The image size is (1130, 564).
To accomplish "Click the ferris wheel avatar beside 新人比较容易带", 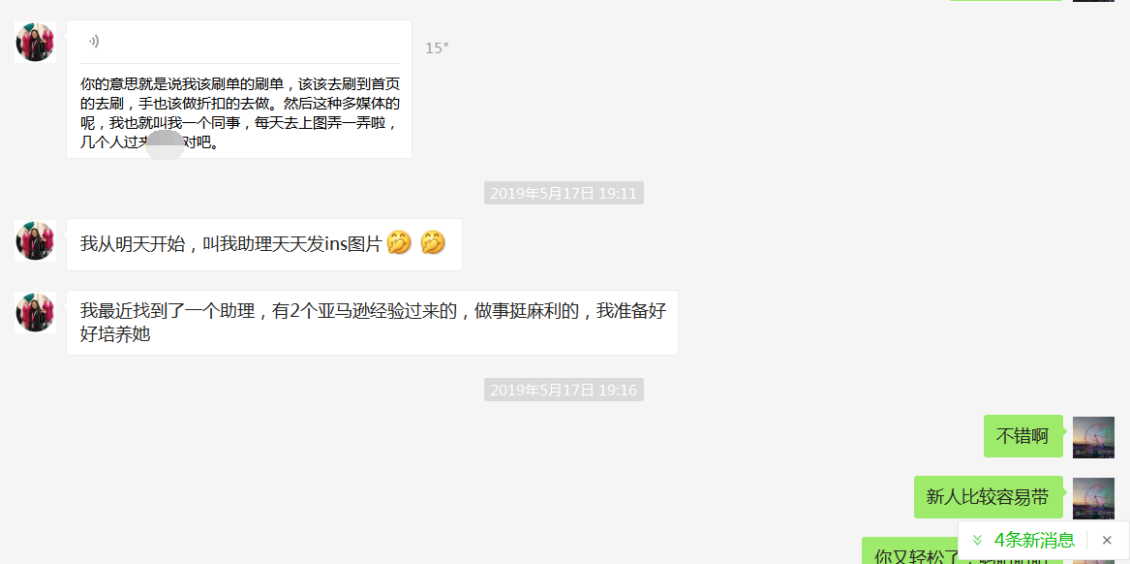I will point(1093,497).
